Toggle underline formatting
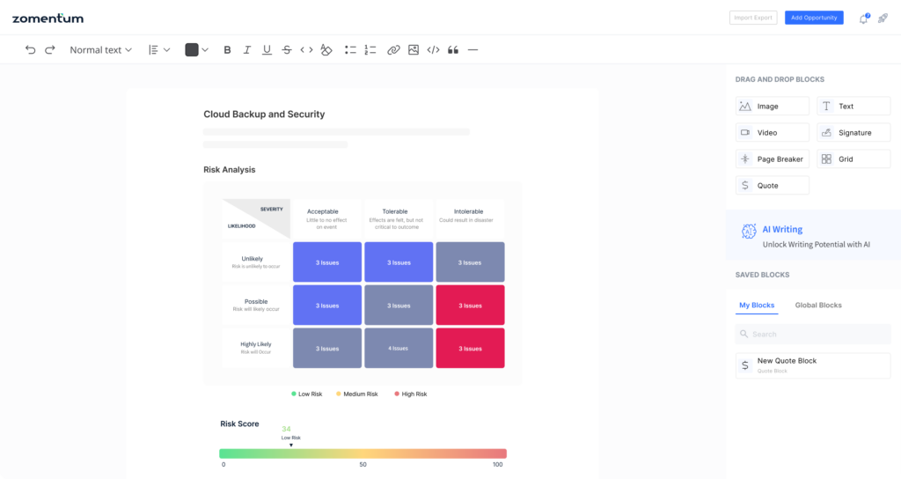This screenshot has width=901, height=479. 267,50
